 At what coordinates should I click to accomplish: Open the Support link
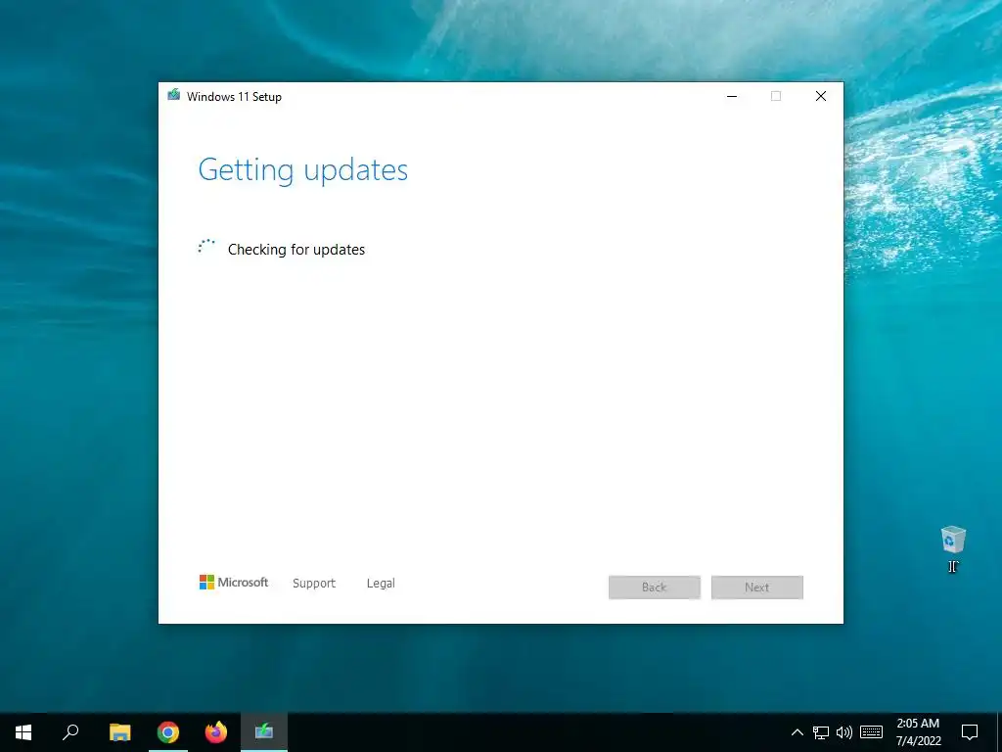[314, 584]
